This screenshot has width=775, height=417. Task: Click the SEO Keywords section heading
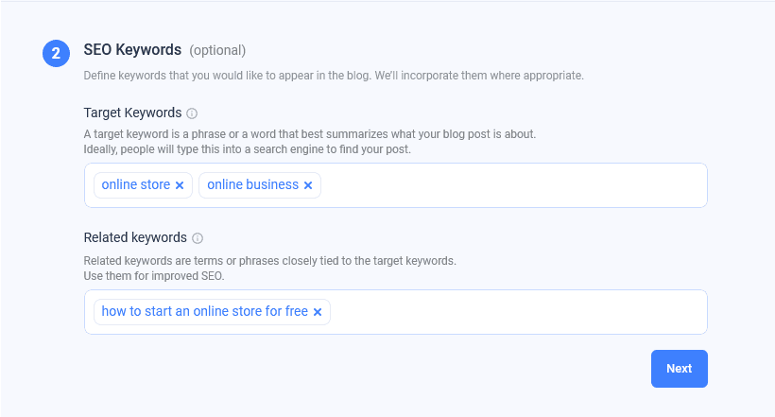click(131, 50)
